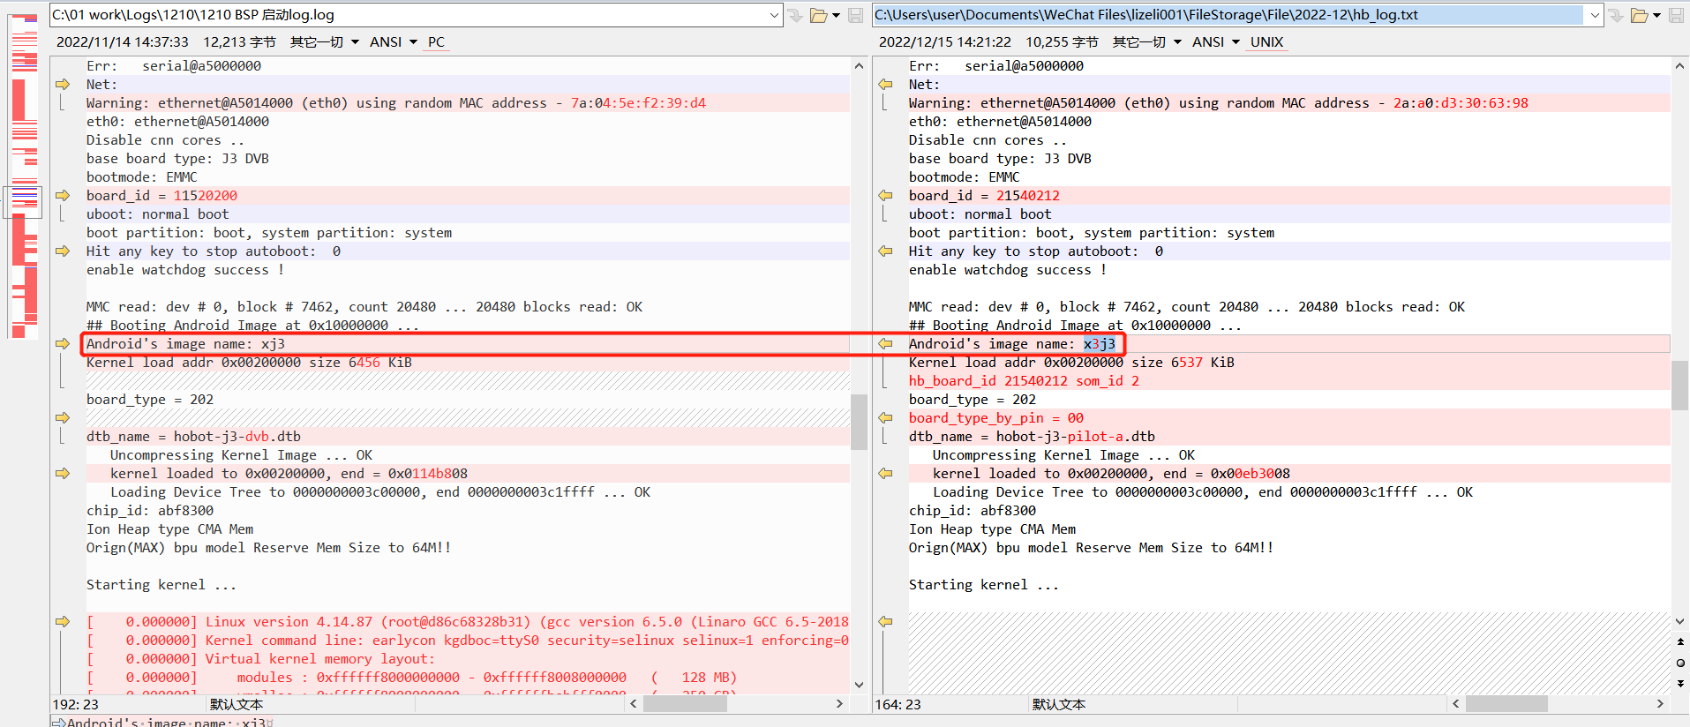
Task: Copy board_id line to right using arrow
Action: [63, 195]
